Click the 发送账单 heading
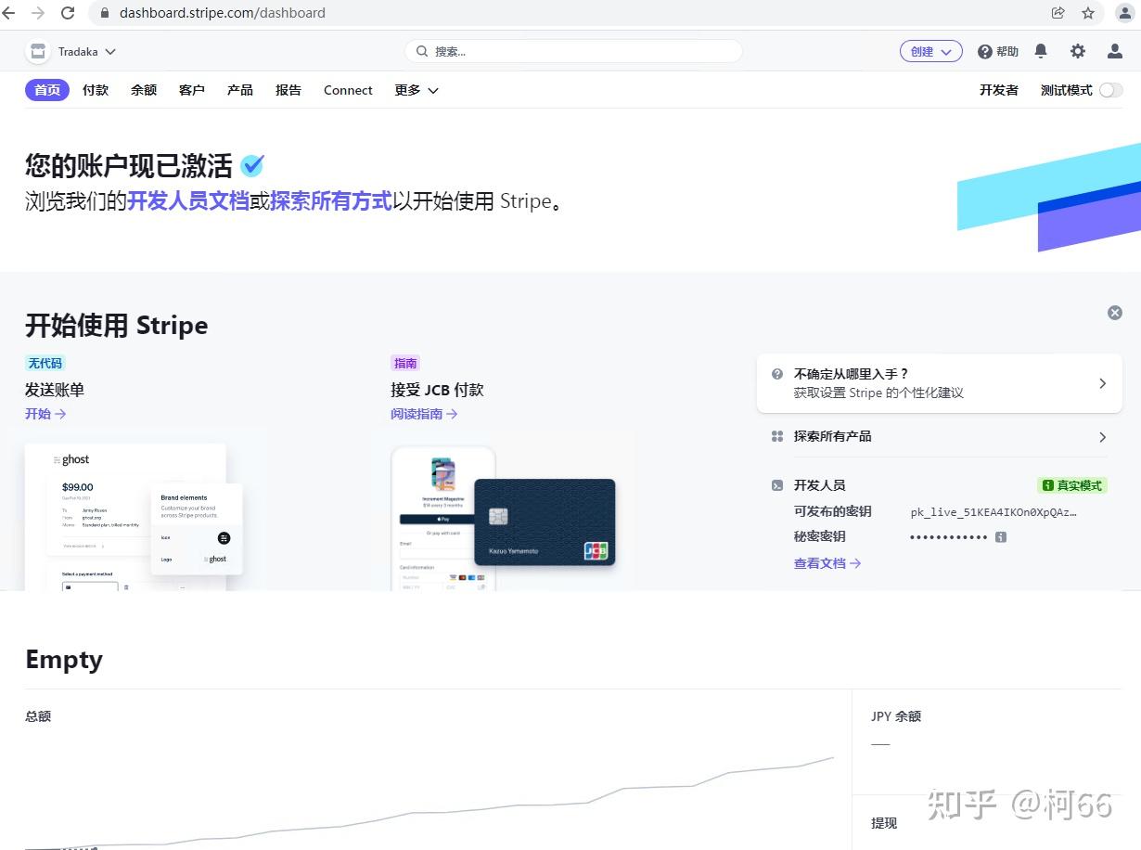1141x850 pixels. click(x=55, y=390)
